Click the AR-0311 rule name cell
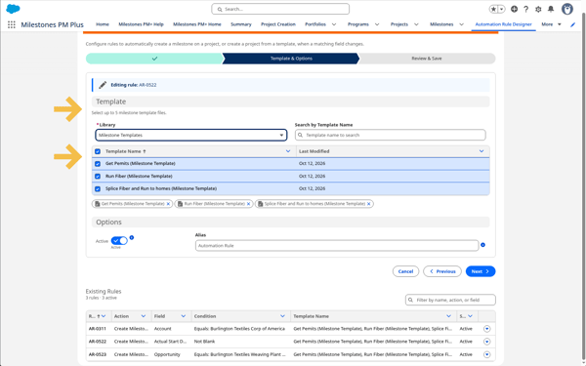 tap(97, 329)
